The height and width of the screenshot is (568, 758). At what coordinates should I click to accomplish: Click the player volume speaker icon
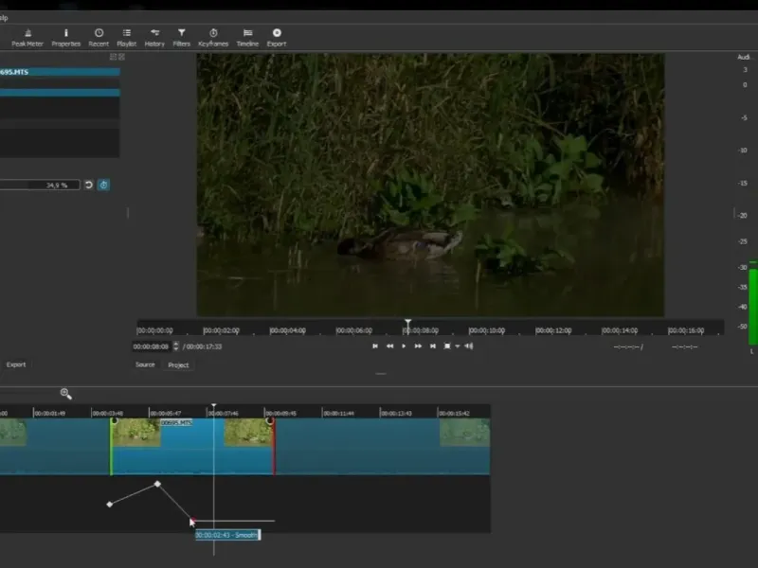[469, 346]
